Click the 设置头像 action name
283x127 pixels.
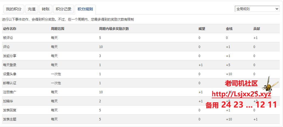(10, 74)
